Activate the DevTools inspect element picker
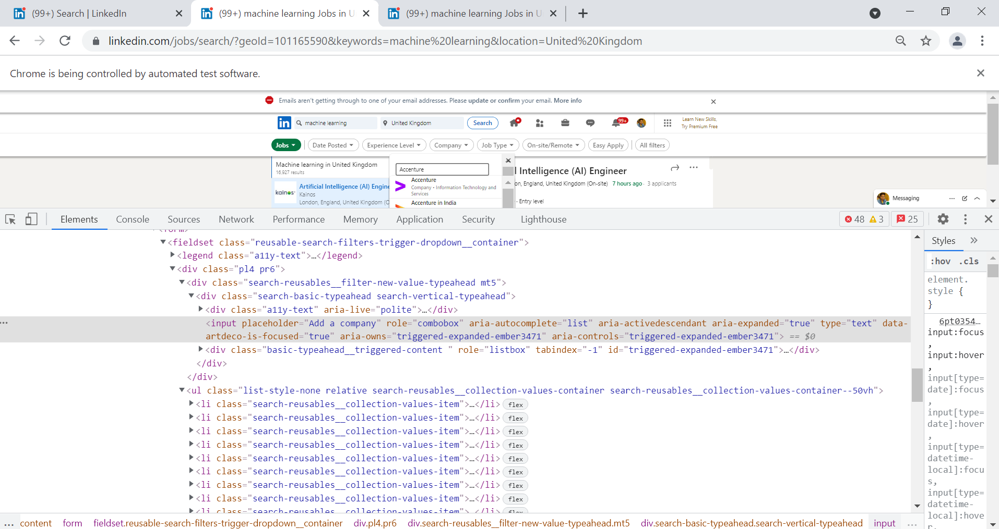 click(10, 219)
